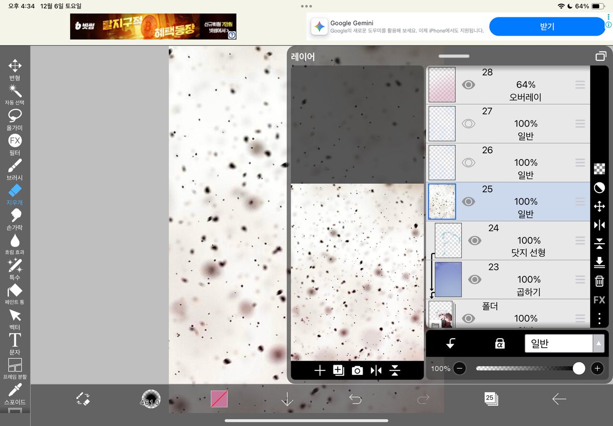613x426 pixels.
Task: Import a photo with camera icon
Action: point(357,371)
